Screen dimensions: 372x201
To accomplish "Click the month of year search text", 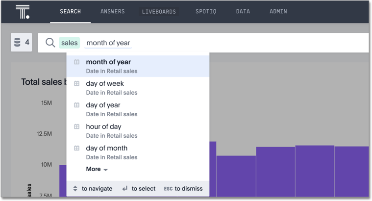I will click(x=108, y=43).
